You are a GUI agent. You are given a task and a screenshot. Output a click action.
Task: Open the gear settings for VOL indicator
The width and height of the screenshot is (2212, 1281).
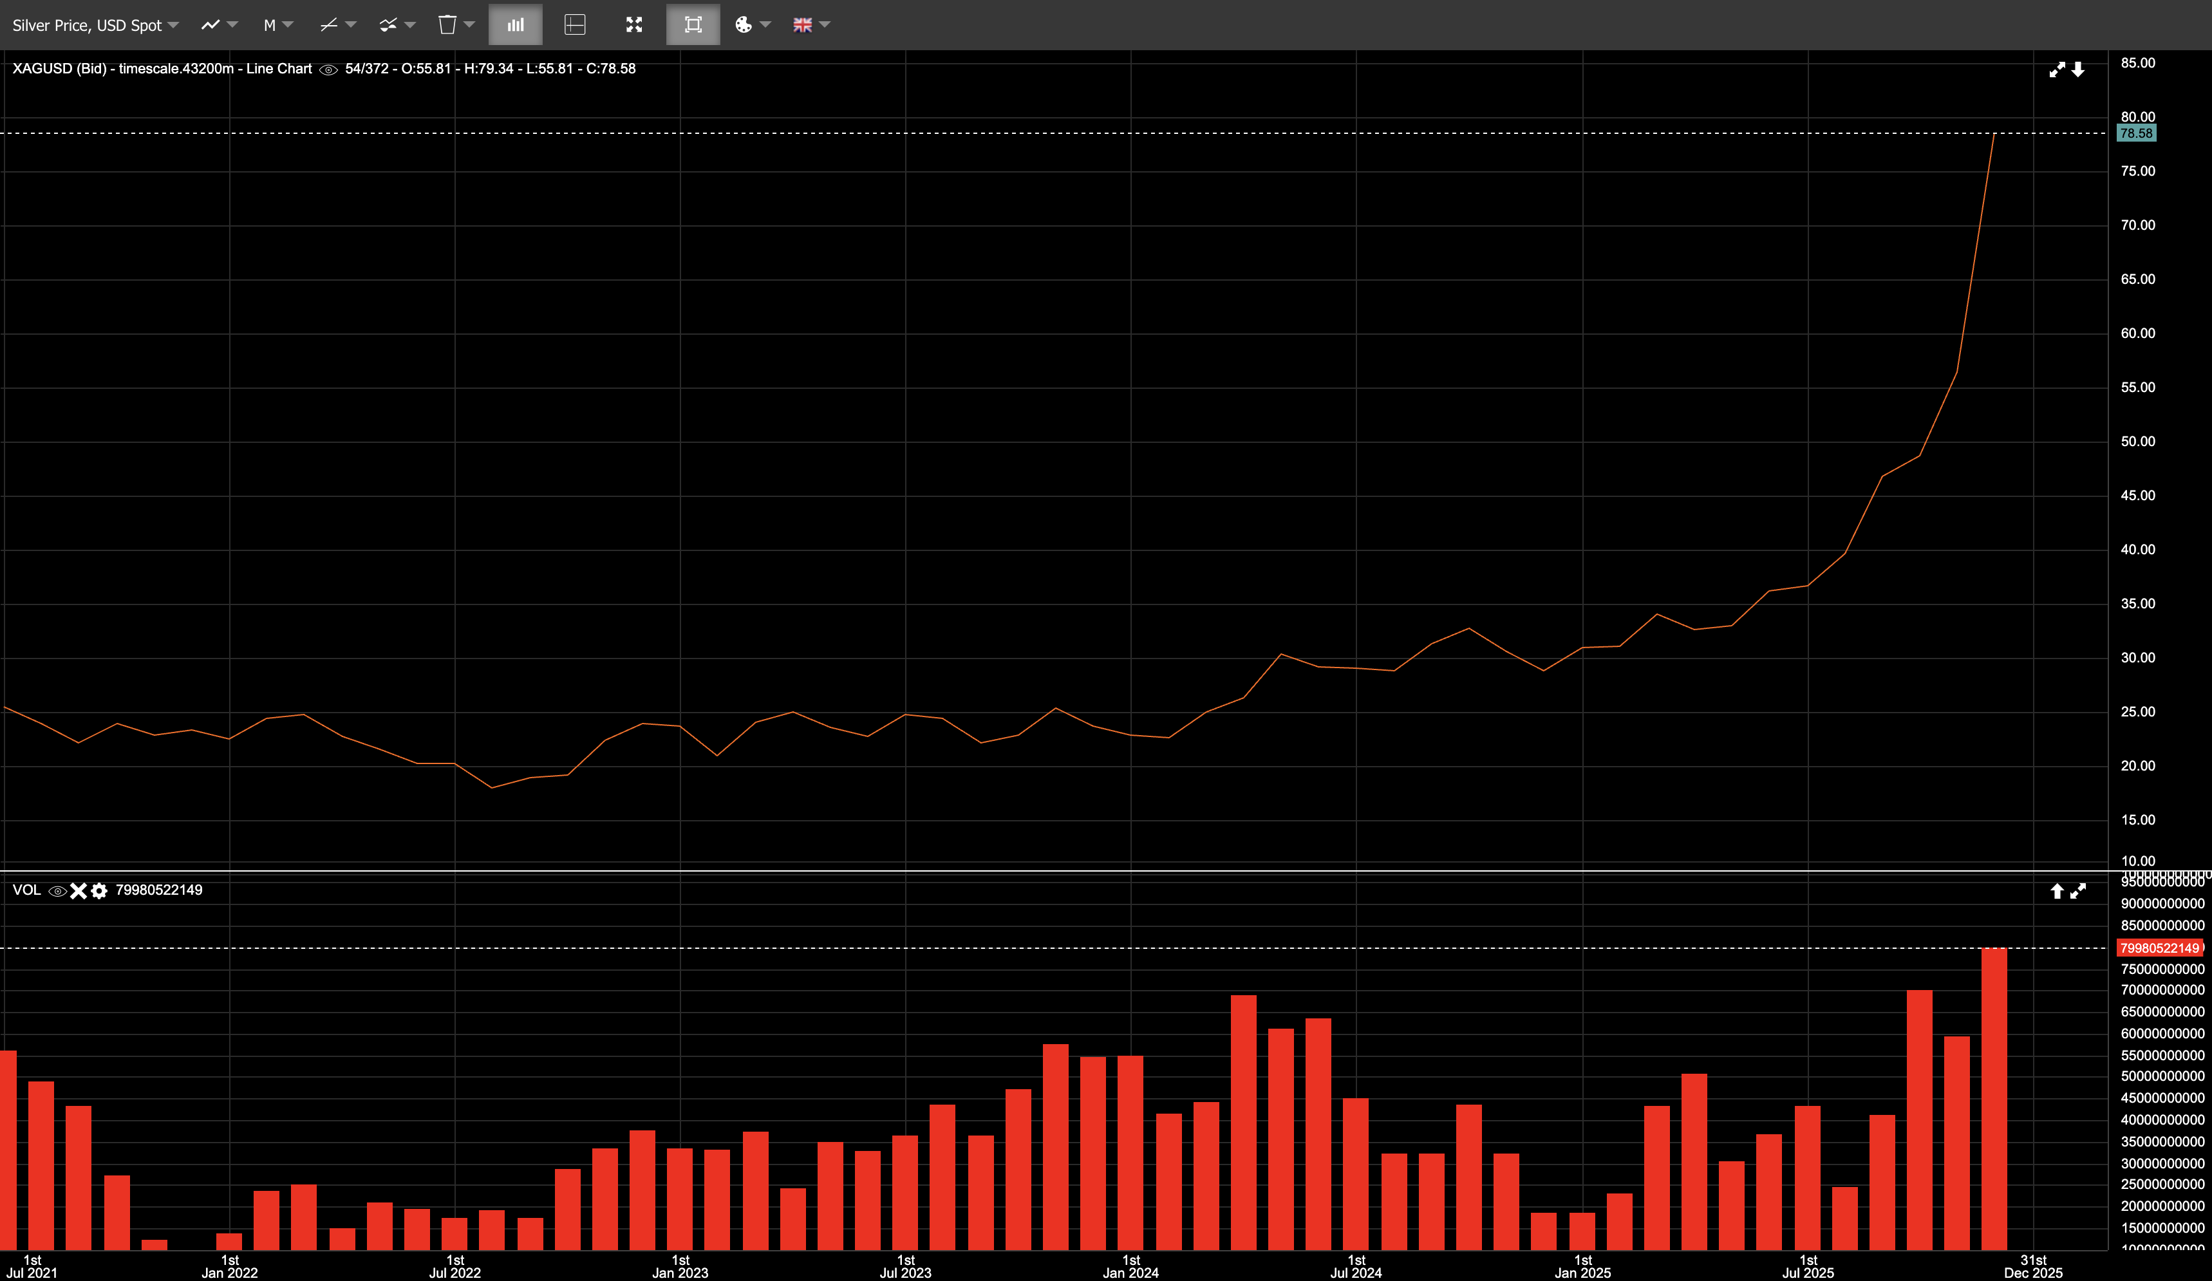pyautogui.click(x=98, y=890)
